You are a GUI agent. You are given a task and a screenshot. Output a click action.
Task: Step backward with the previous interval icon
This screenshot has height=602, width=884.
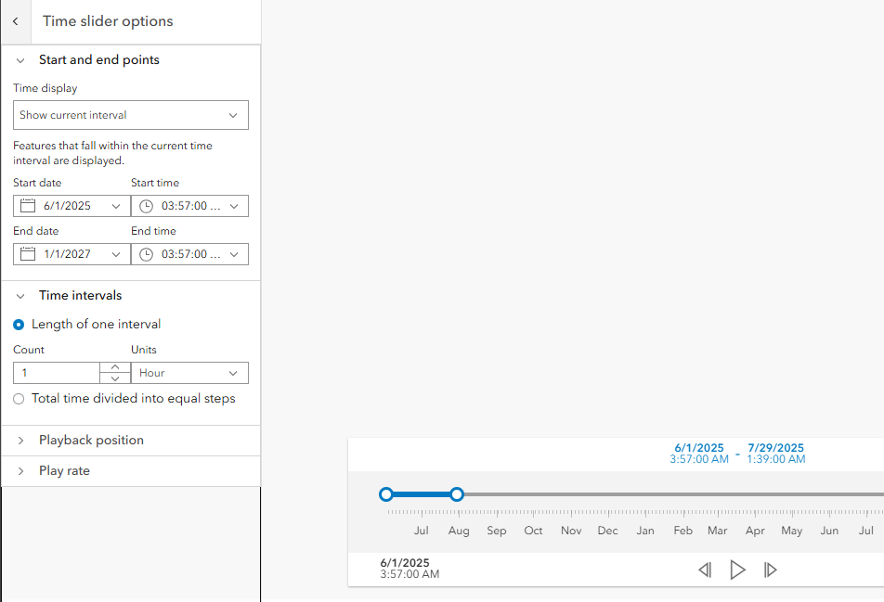point(705,570)
